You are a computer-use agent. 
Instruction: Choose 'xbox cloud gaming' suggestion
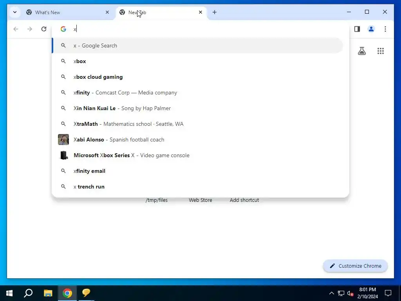197,77
